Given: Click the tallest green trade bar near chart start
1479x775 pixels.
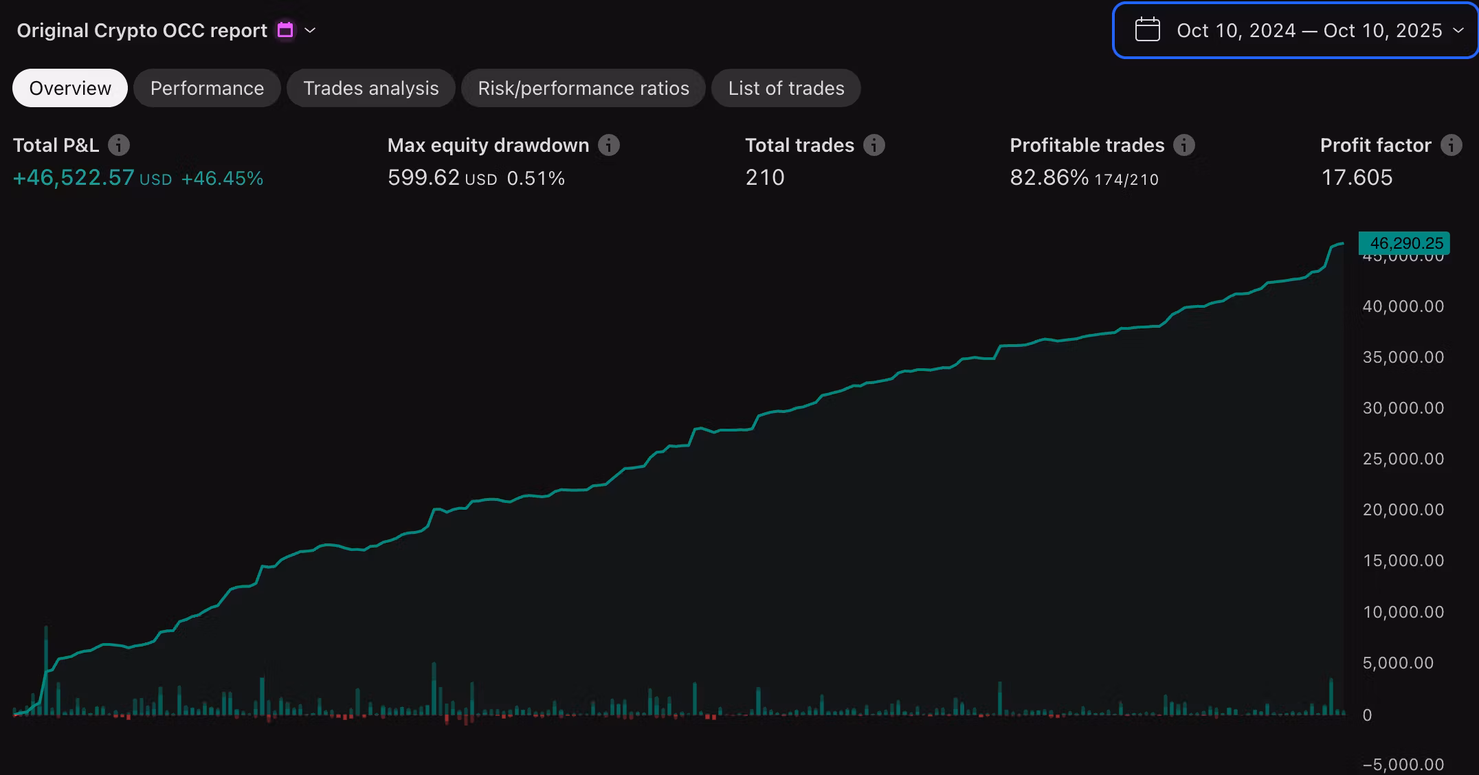Looking at the screenshot, I should 46,670.
